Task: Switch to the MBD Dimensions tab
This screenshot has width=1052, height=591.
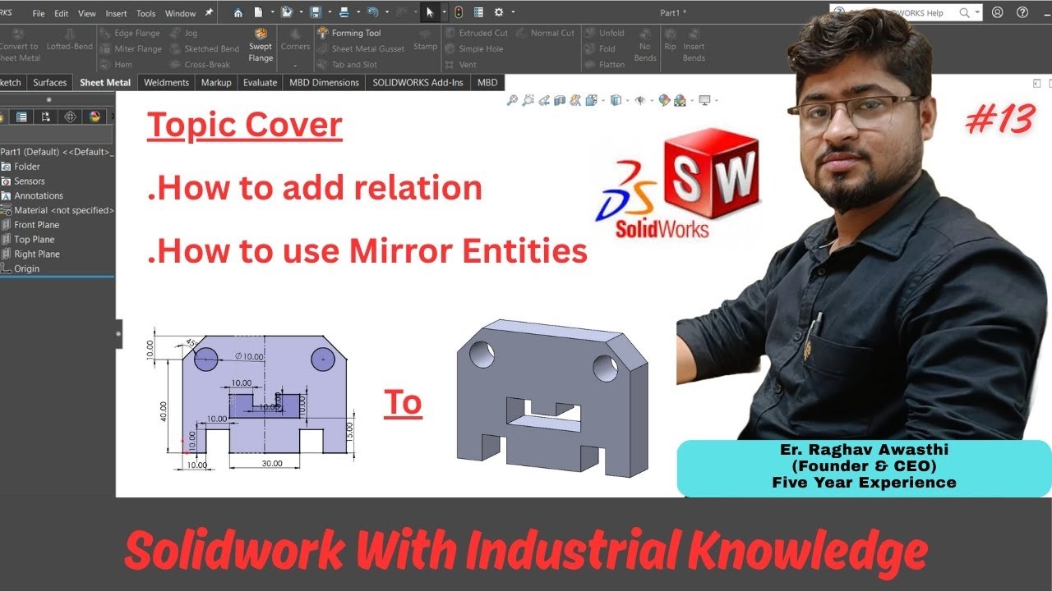Action: click(324, 82)
